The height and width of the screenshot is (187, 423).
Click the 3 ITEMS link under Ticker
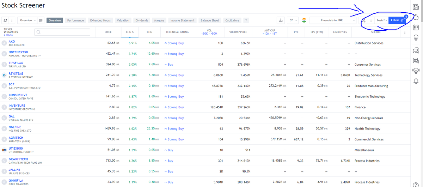click(9, 35)
